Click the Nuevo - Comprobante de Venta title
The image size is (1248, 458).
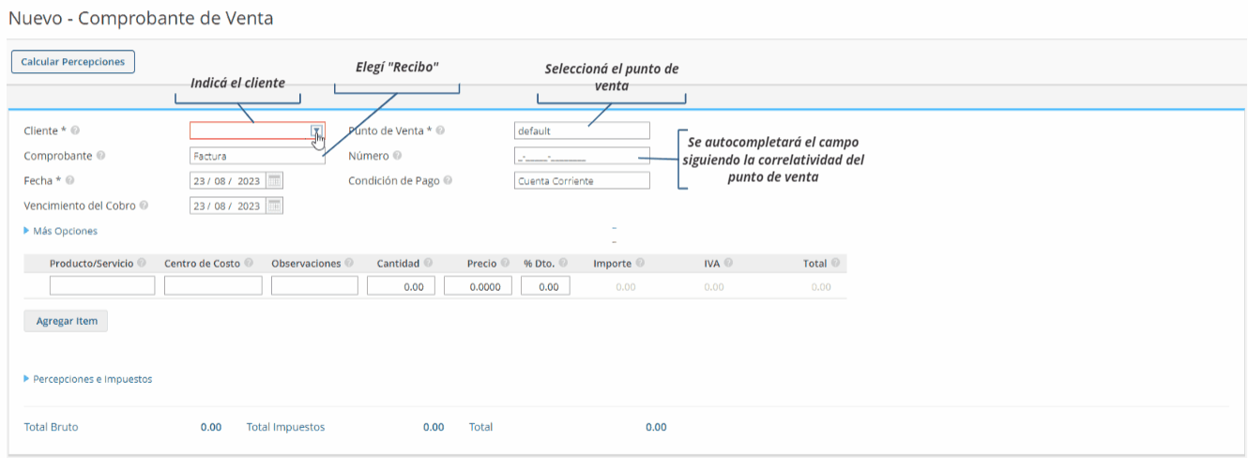(x=142, y=18)
